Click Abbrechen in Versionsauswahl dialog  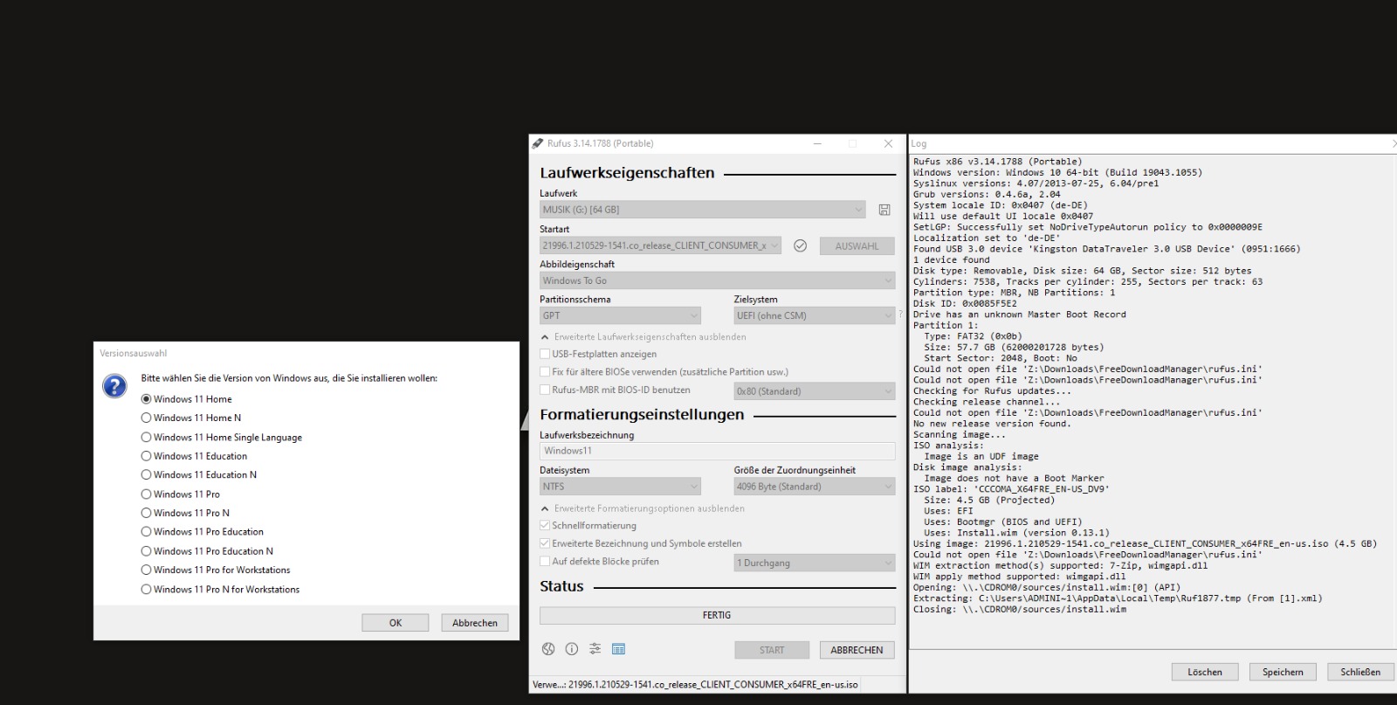pos(475,623)
